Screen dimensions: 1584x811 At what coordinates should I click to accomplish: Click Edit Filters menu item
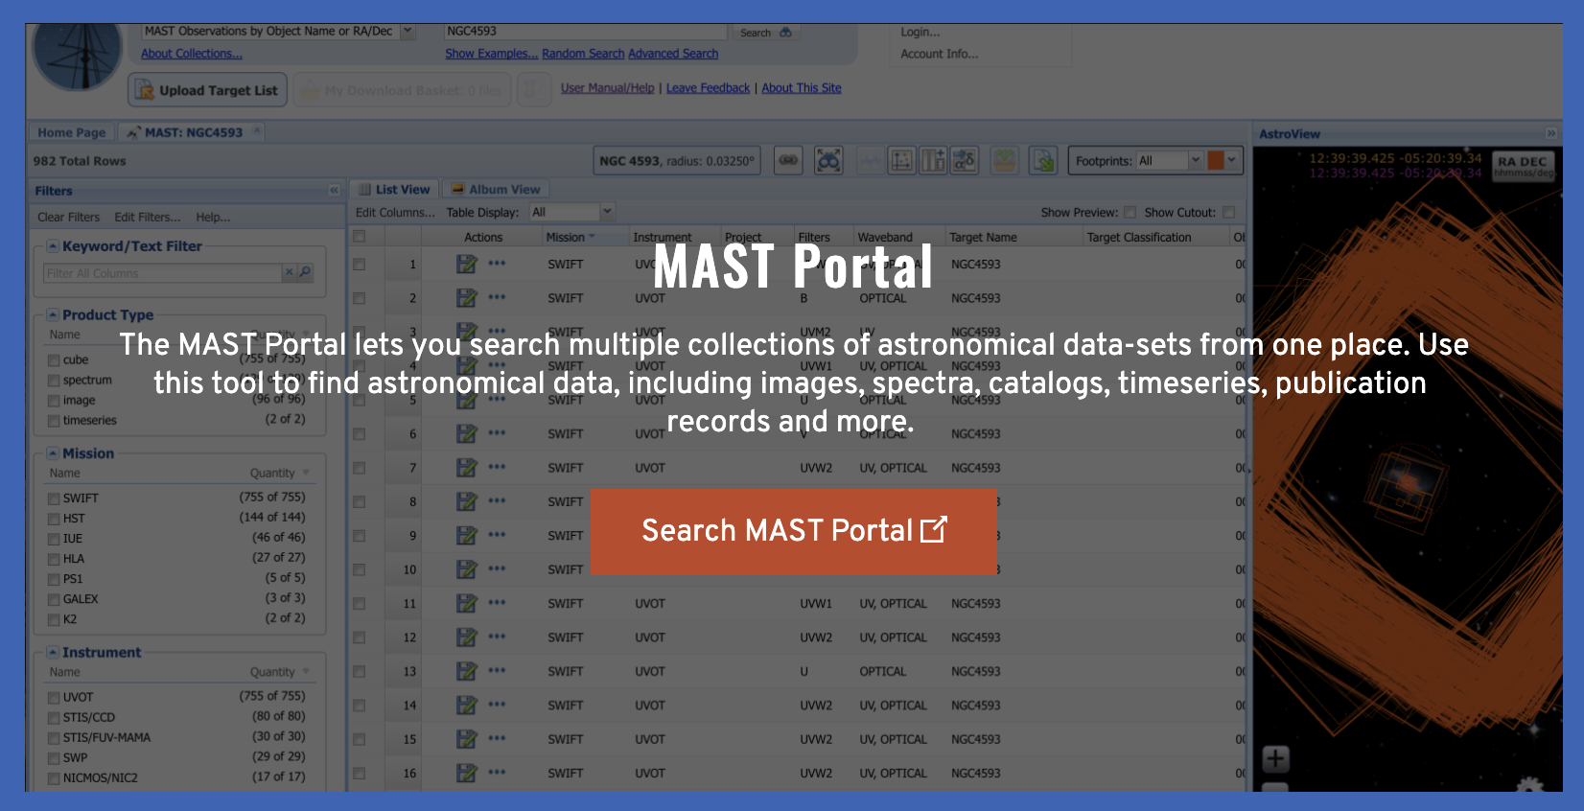(148, 218)
